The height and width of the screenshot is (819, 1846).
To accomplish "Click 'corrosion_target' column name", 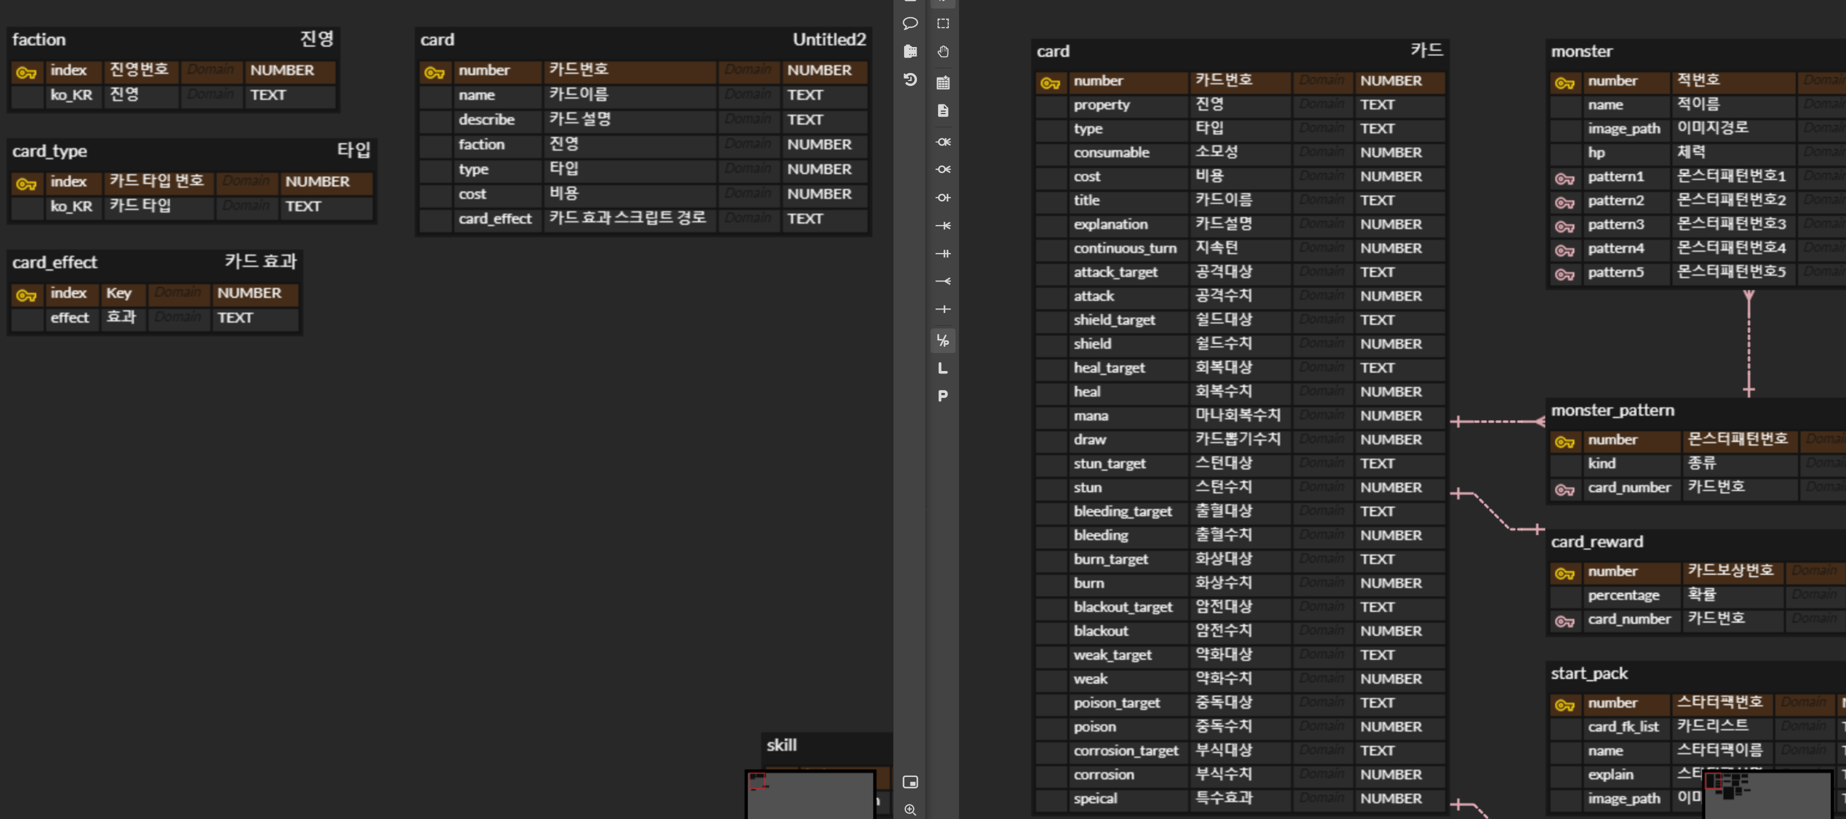I will [1125, 751].
